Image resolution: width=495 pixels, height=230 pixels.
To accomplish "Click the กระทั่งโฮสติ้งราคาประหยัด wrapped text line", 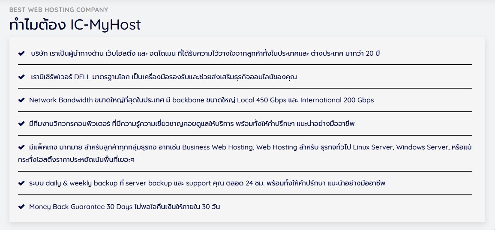I will [x=76, y=160].
